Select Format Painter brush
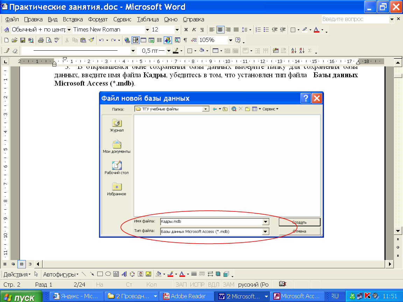This screenshot has width=403, height=302. tap(91, 40)
